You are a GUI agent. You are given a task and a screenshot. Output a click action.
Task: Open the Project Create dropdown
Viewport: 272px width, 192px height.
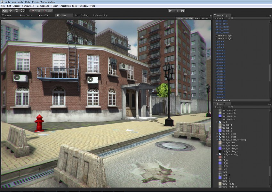pos(219,107)
